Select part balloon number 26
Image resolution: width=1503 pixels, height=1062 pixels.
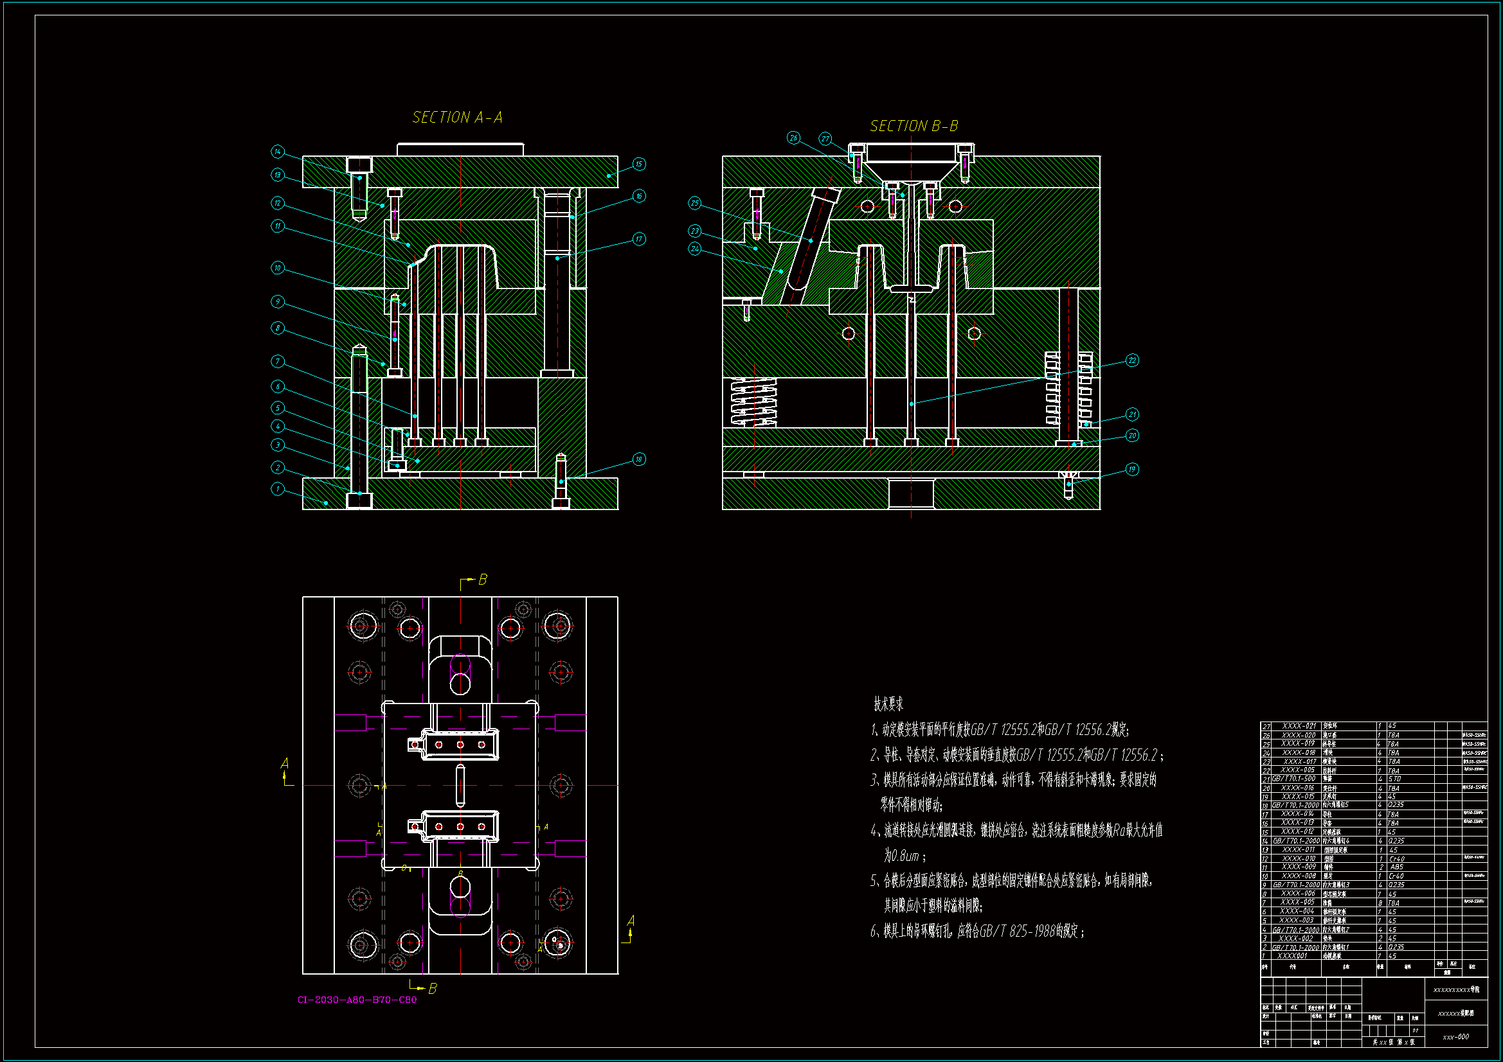point(793,138)
